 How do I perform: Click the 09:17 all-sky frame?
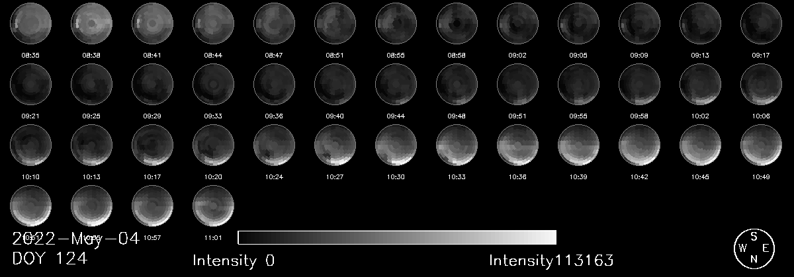coord(761,23)
